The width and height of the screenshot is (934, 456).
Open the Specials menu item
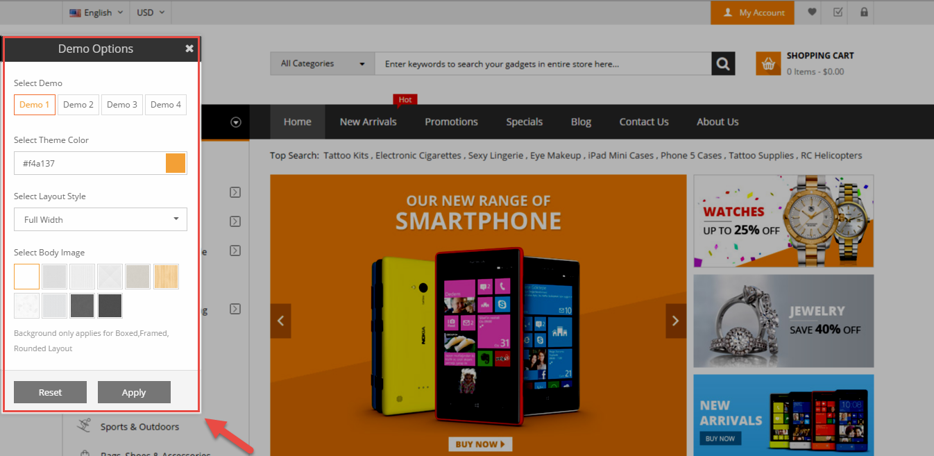(x=524, y=122)
